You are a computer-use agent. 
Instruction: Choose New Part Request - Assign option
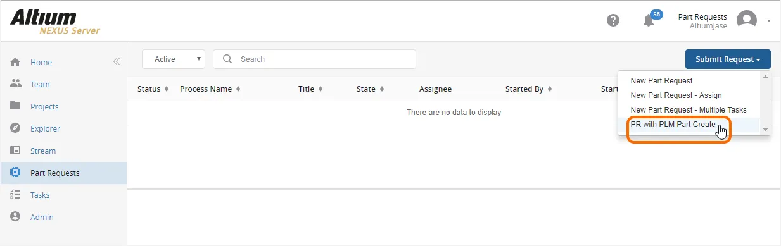676,95
